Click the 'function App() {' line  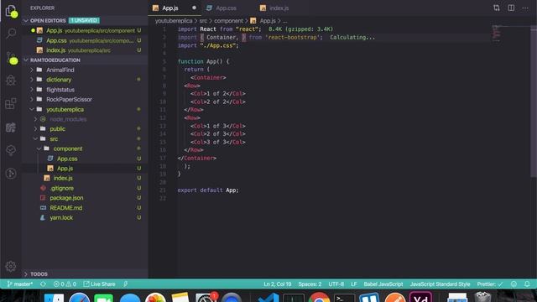coord(203,61)
